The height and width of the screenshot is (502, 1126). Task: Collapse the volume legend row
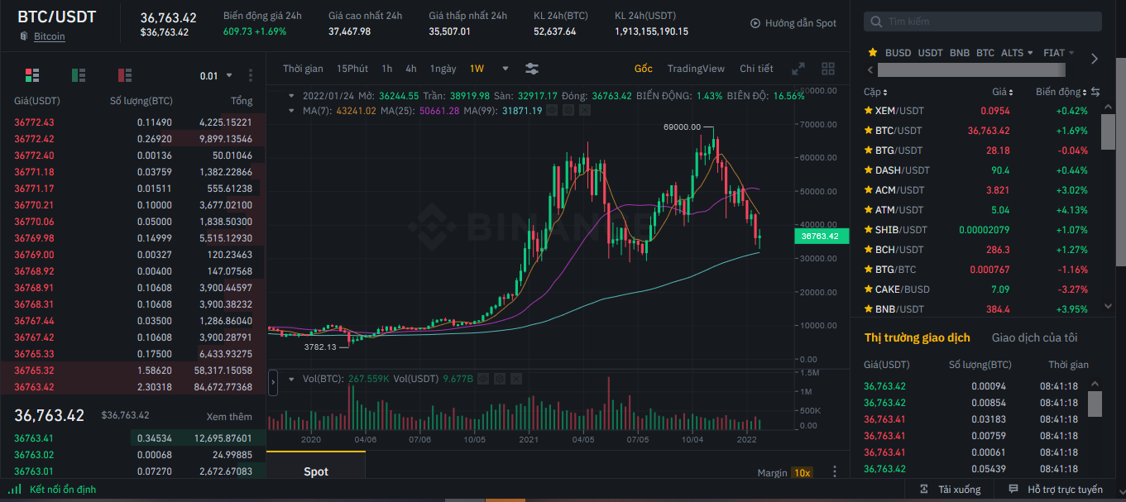coord(291,379)
